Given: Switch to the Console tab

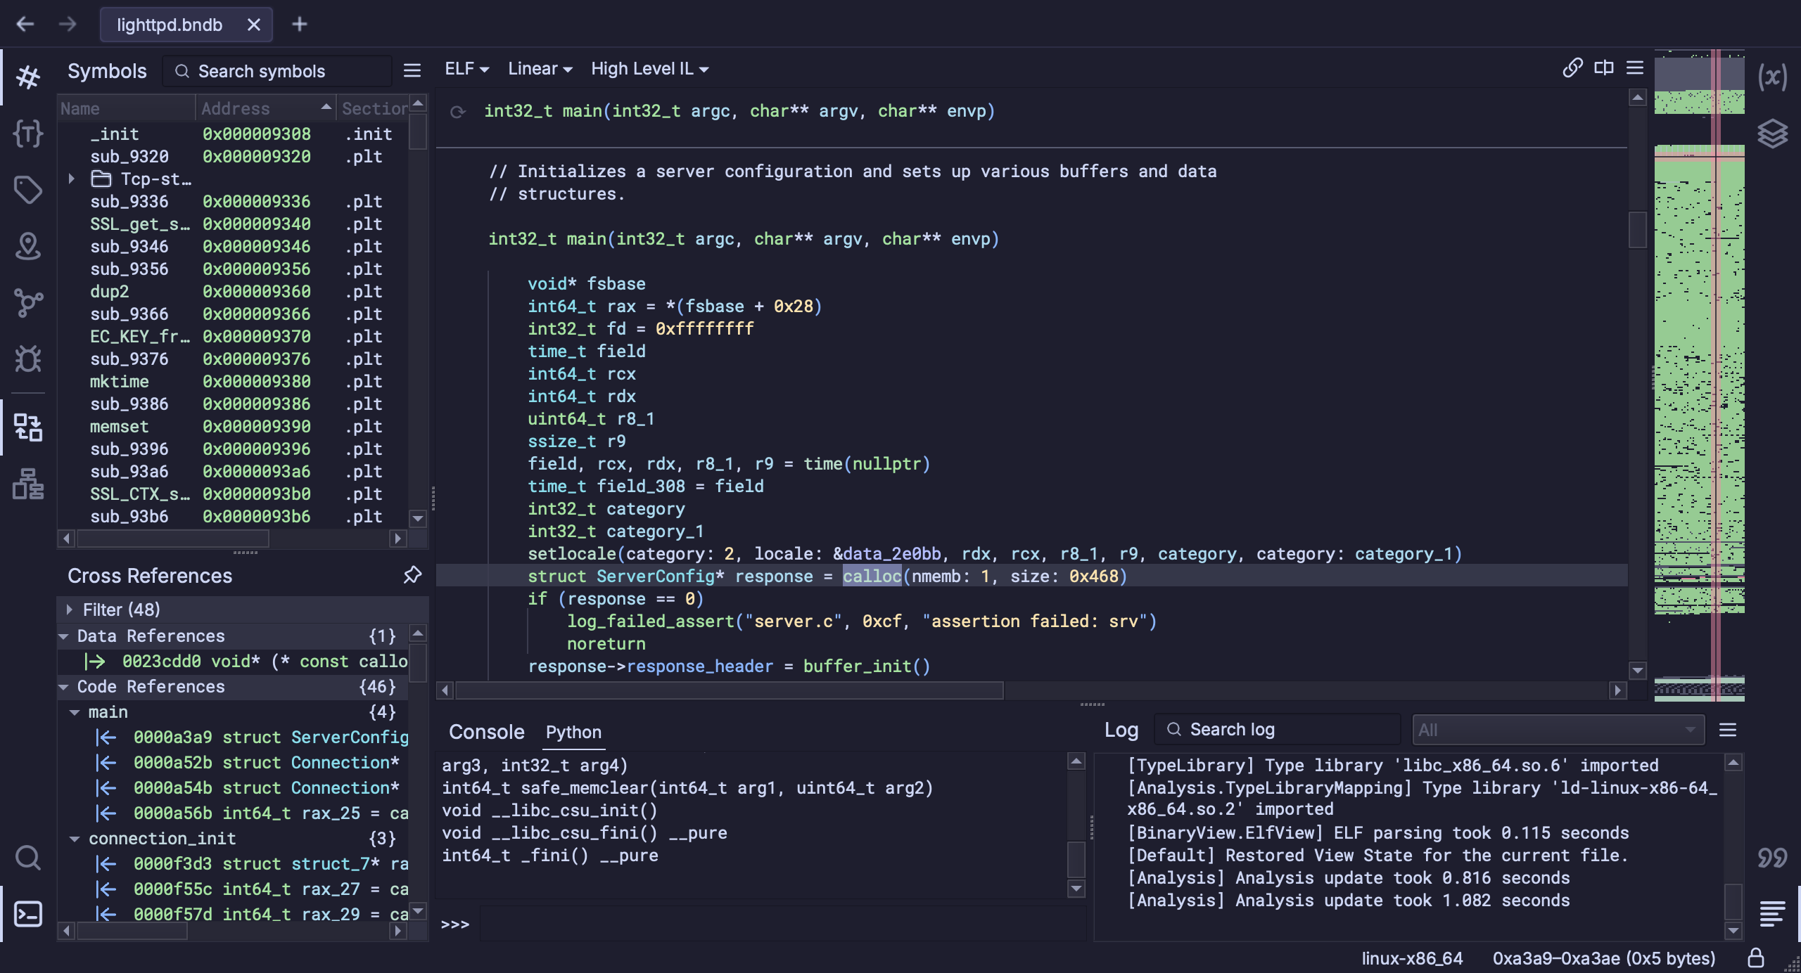Looking at the screenshot, I should click(x=487, y=731).
